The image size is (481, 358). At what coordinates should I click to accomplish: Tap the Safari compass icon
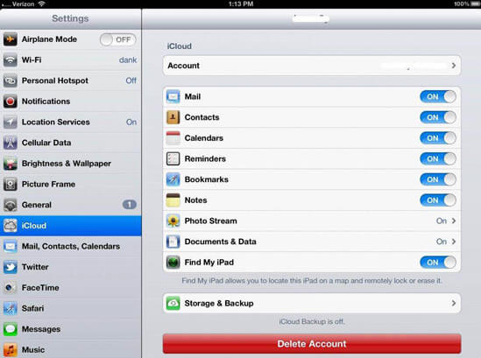(11, 308)
